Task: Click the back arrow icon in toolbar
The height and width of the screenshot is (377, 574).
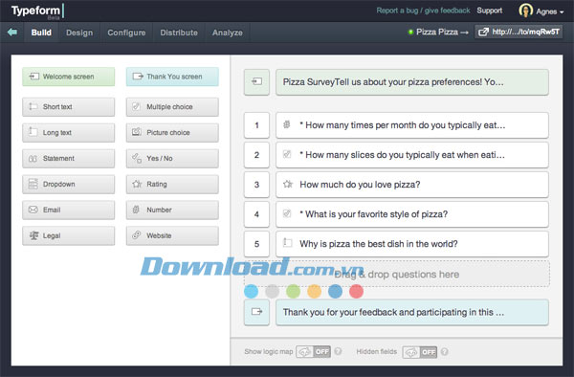Action: 12,33
